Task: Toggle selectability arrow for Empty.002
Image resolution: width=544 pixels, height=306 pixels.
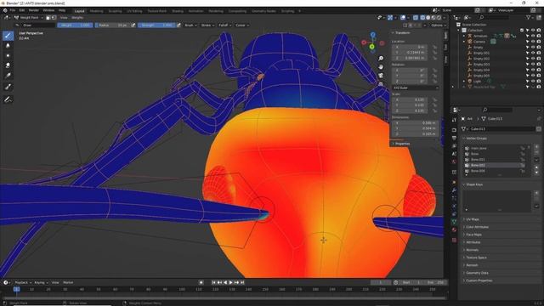Action: [x=527, y=59]
